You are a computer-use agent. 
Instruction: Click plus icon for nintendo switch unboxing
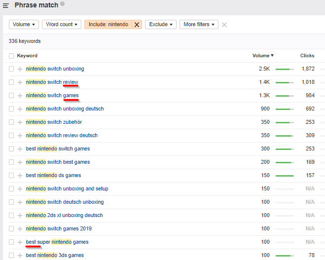(20, 69)
